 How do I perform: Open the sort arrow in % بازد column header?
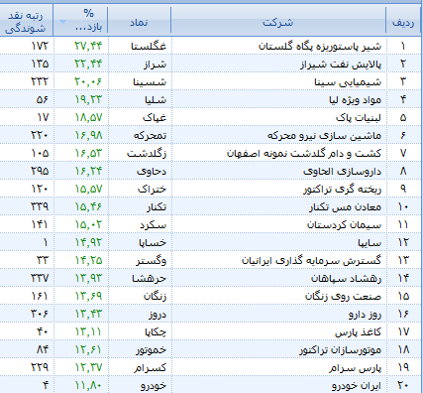click(x=62, y=22)
